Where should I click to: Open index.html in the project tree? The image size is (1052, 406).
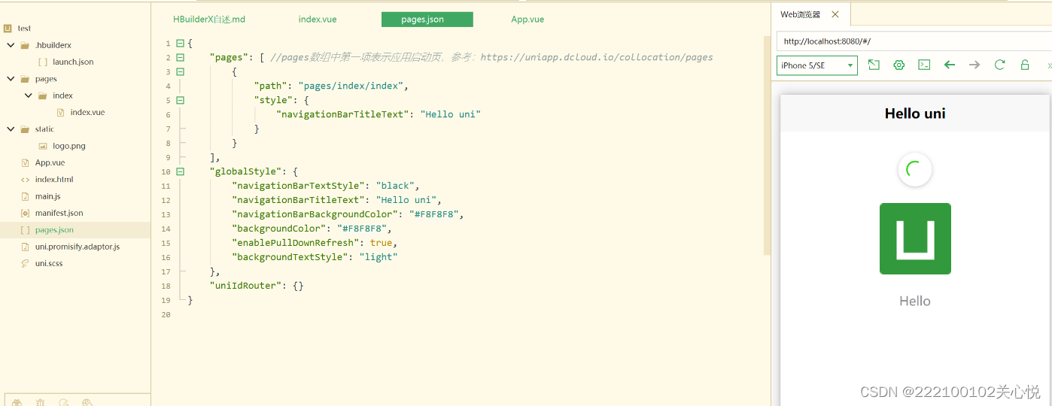(54, 180)
